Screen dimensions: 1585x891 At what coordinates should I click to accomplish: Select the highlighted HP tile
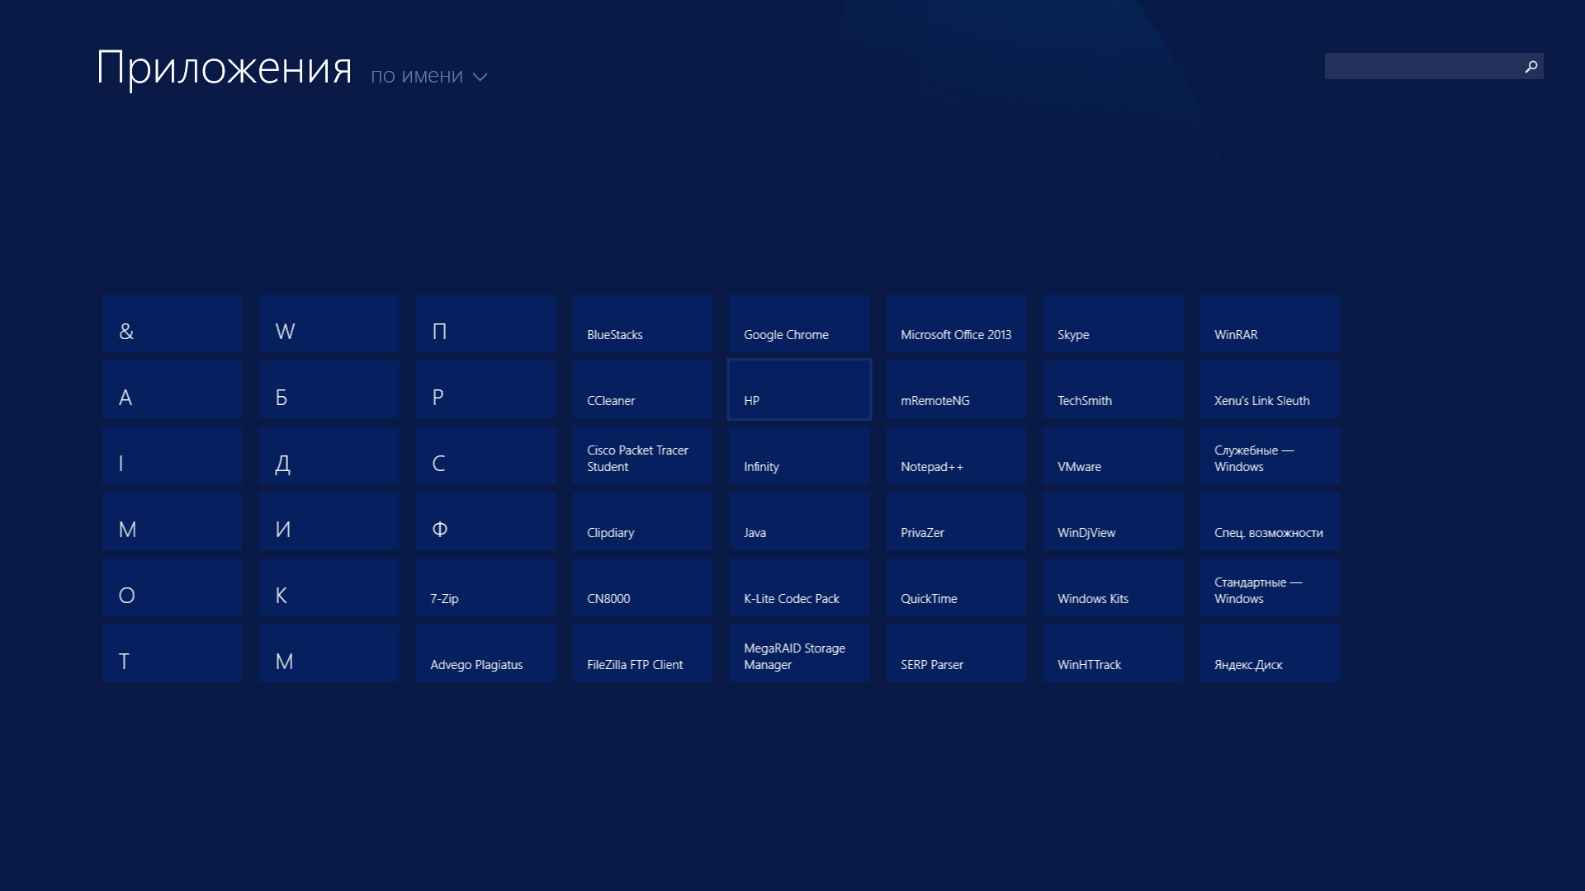tap(799, 389)
